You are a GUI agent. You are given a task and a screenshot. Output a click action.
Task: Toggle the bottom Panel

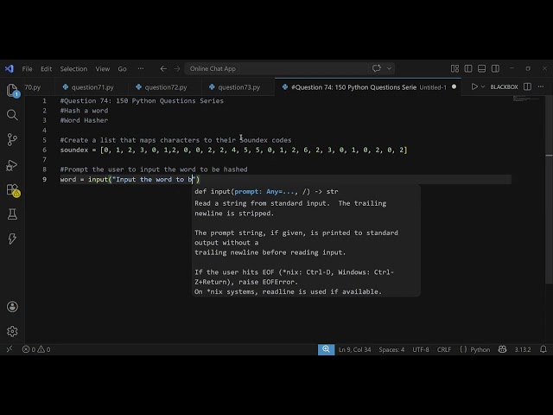[481, 68]
